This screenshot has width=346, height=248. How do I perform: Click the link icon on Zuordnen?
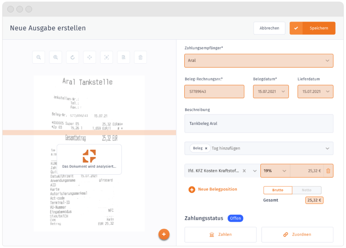[286, 235]
